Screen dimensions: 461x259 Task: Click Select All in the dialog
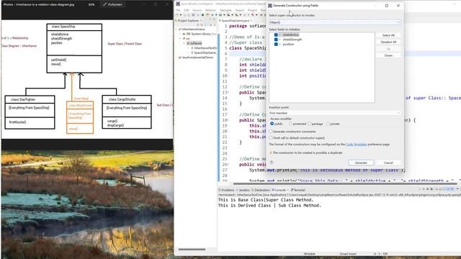coord(388,35)
